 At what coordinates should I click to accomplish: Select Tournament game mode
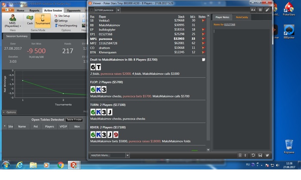(43, 20)
